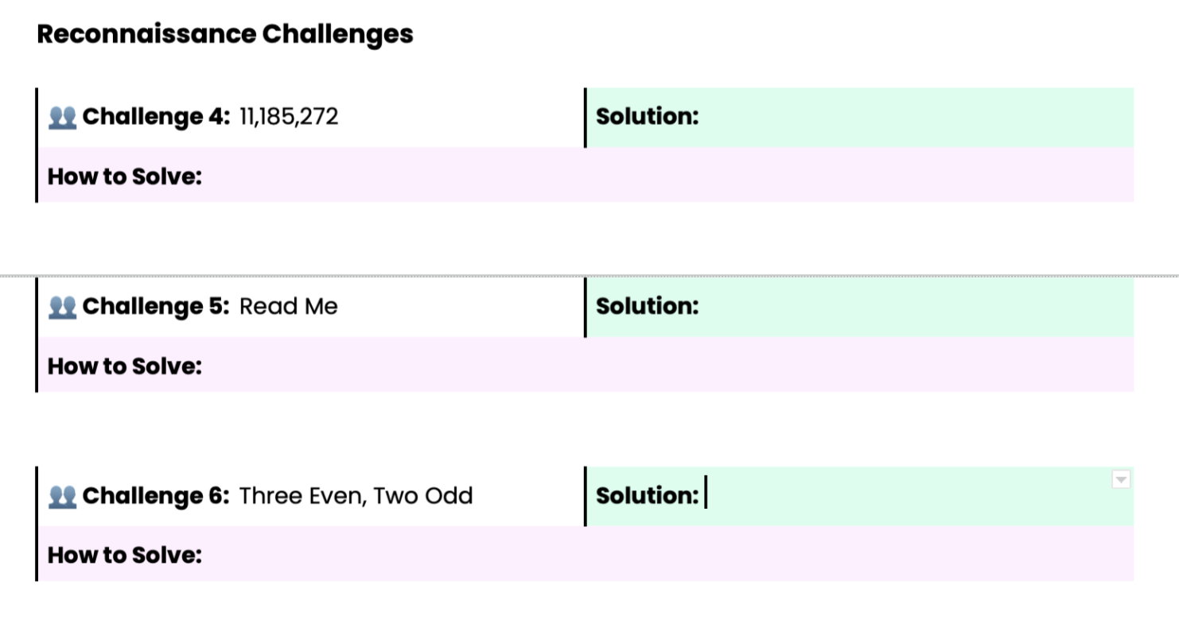Click the Challenge 6 bold label

[157, 496]
